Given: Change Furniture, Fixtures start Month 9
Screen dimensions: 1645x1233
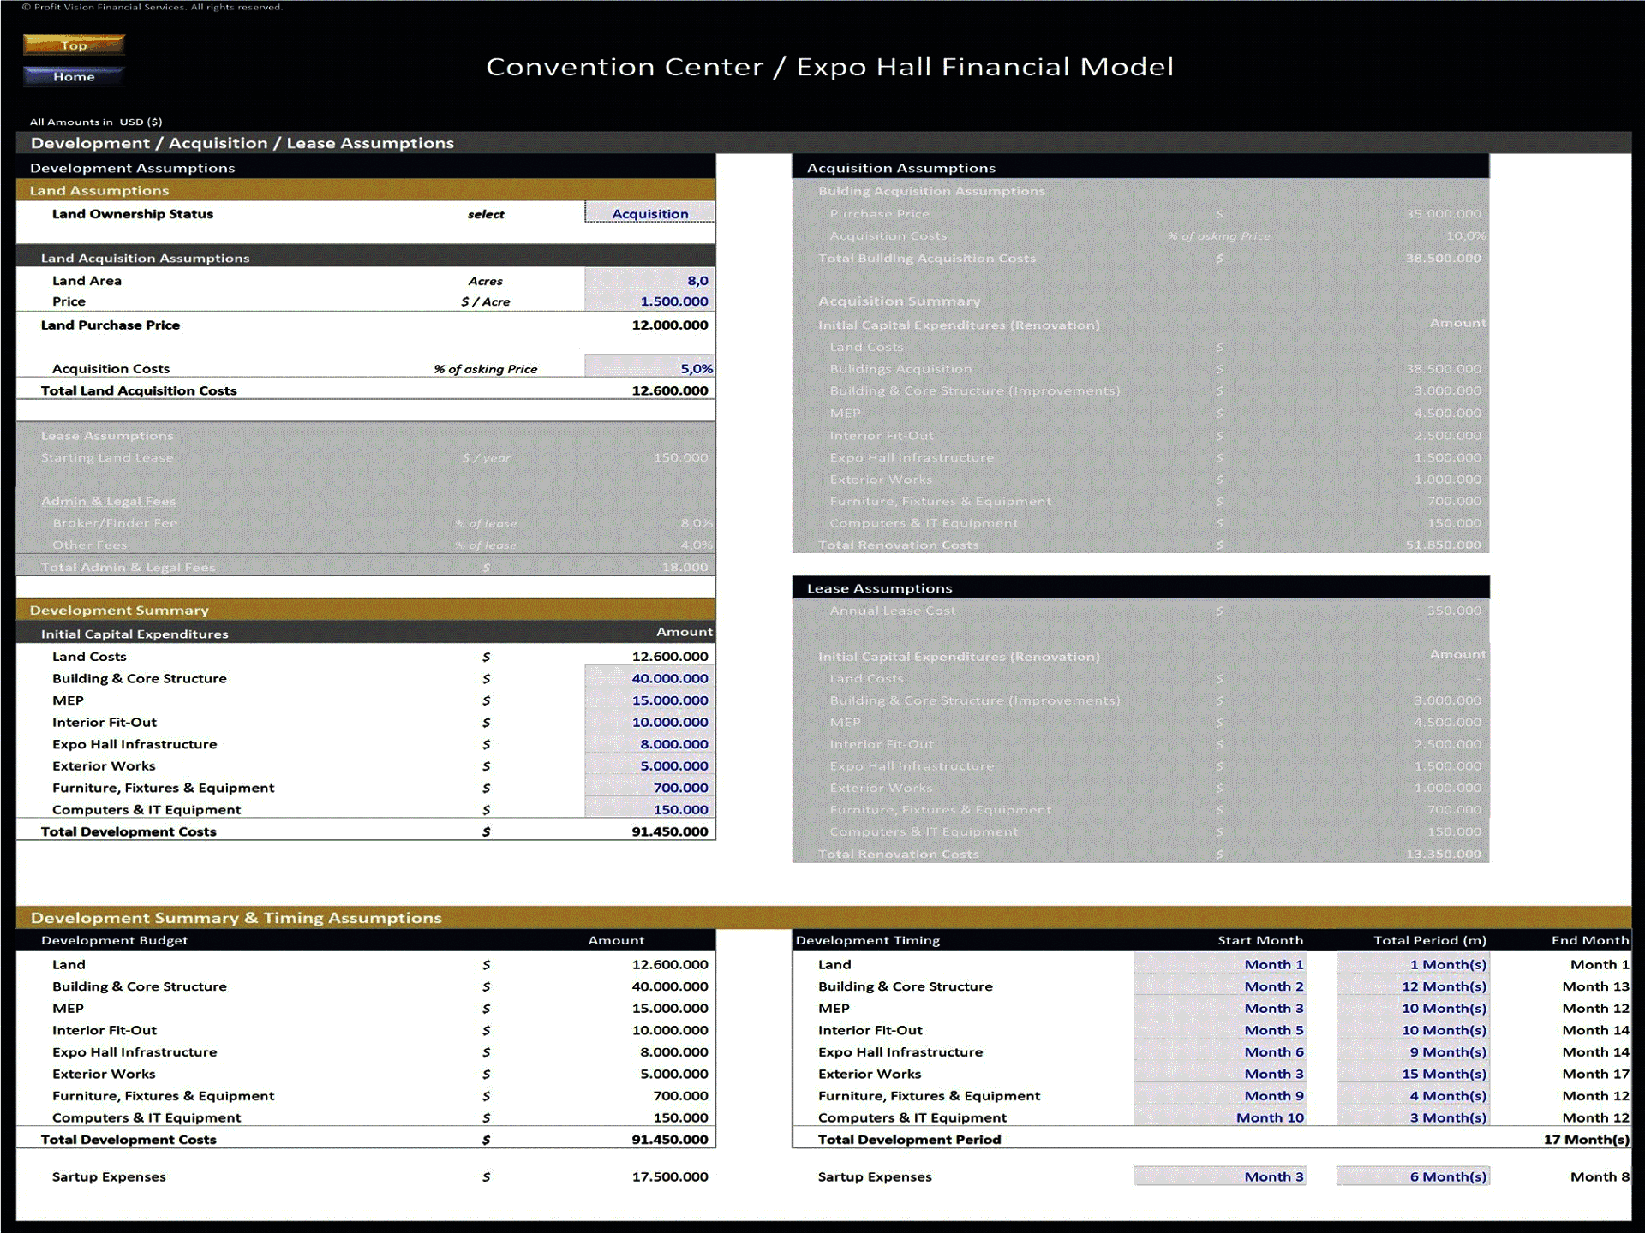Looking at the screenshot, I should (1220, 1096).
